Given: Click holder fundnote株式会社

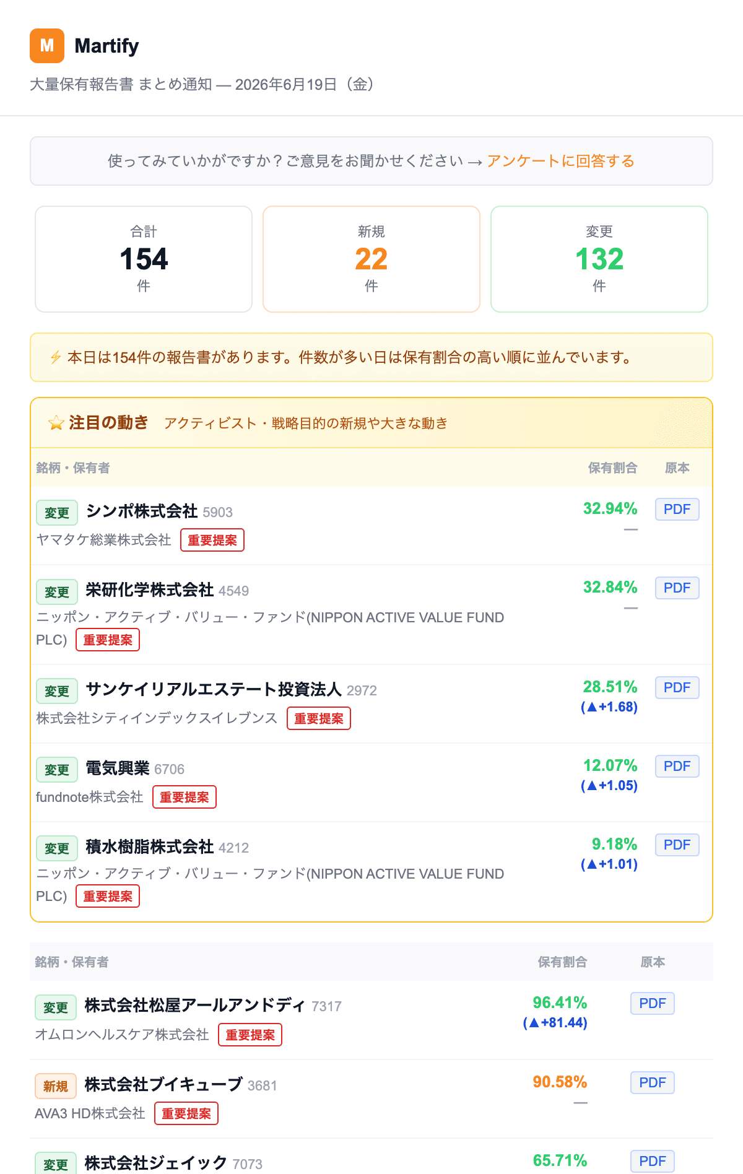Looking at the screenshot, I should [x=90, y=797].
